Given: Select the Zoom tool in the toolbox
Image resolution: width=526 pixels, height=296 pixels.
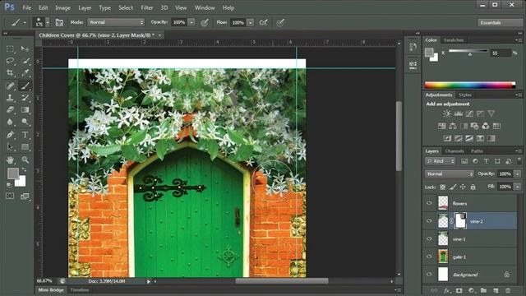Looking at the screenshot, I should pyautogui.click(x=25, y=160).
